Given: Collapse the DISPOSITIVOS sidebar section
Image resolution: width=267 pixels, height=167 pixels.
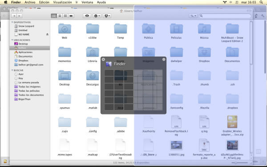Looking at the screenshot, I should [12, 22].
